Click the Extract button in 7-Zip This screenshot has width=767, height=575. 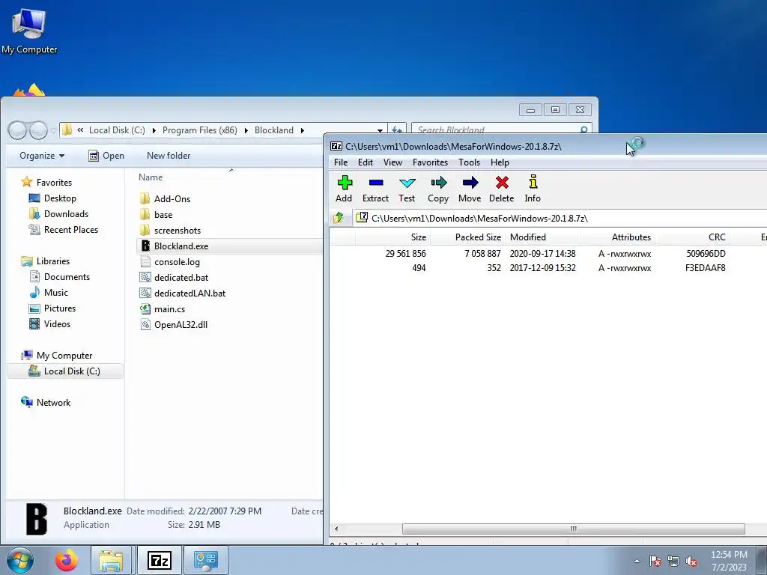[376, 189]
